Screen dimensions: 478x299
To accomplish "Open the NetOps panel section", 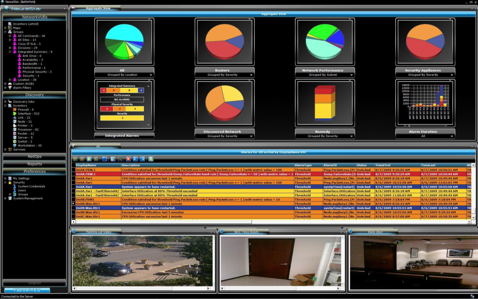I will tap(35, 157).
